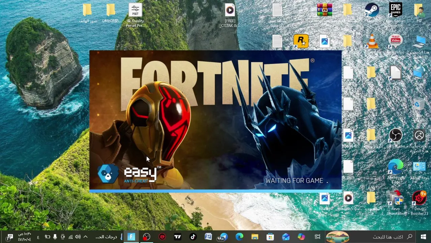Launch Epic Games Launcher shortcut
This screenshot has height=243, width=431.
point(395,15)
